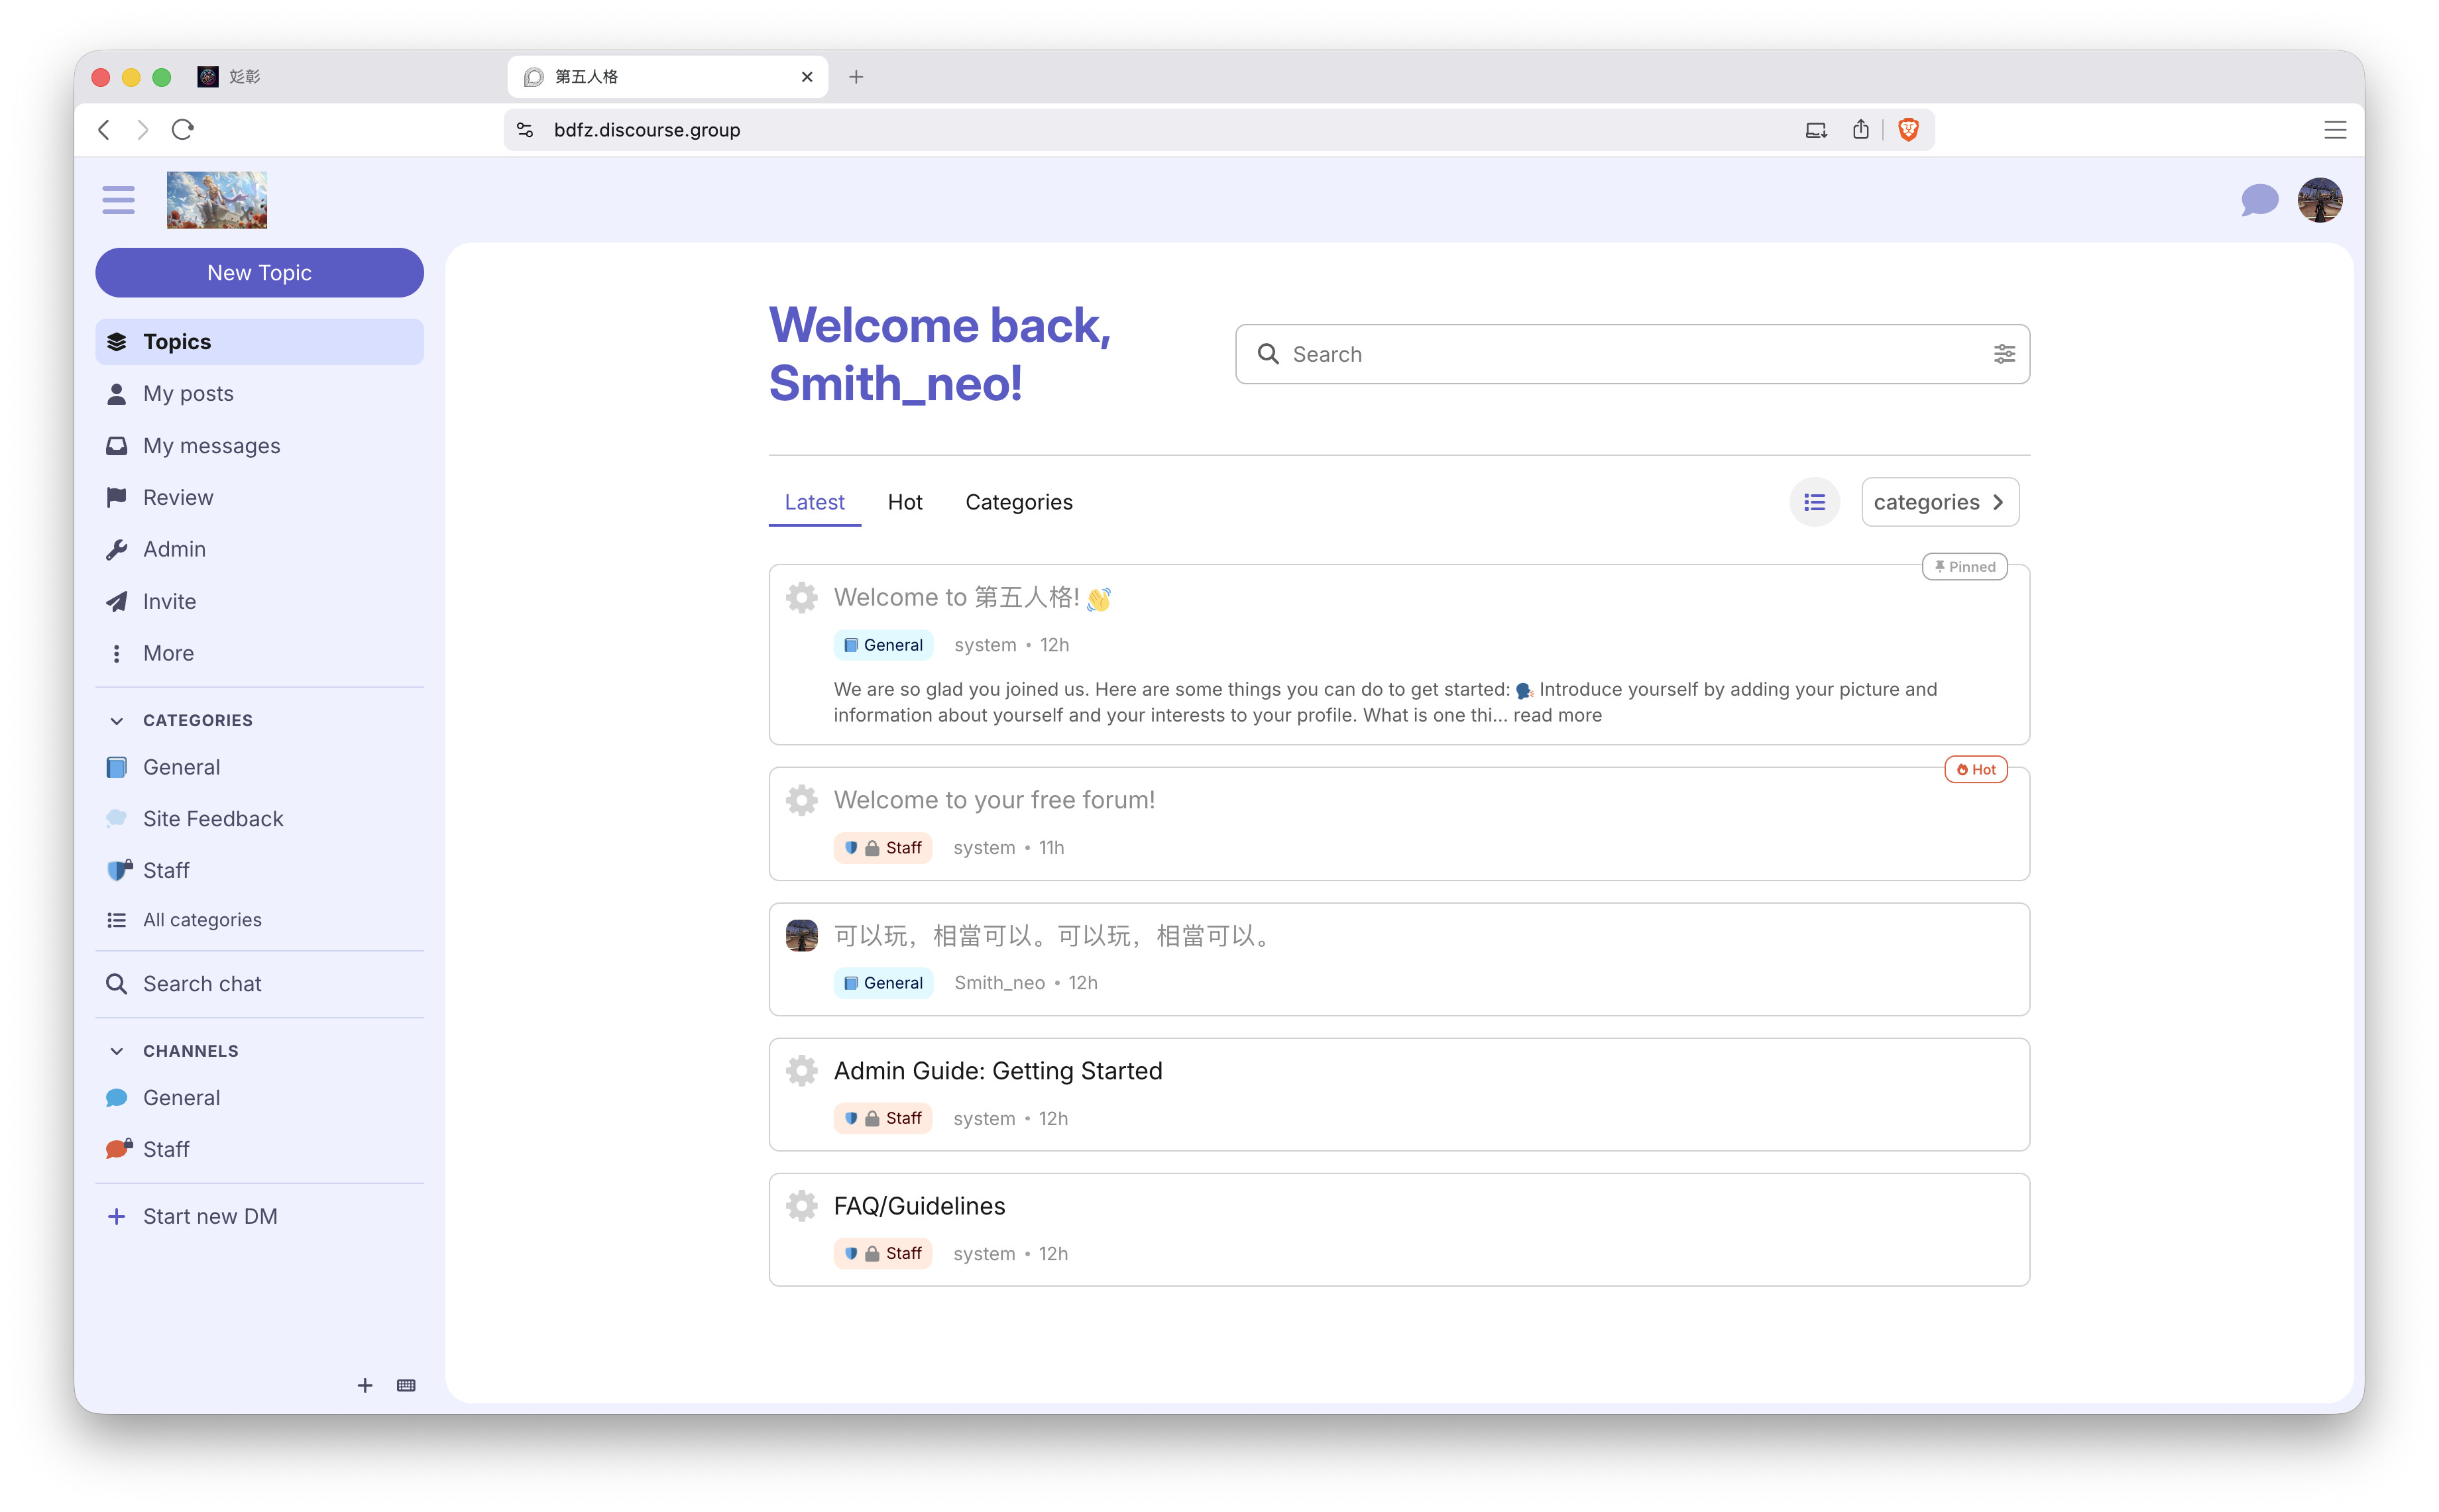Switch to the Hot tab
The image size is (2439, 1512).
(x=904, y=502)
